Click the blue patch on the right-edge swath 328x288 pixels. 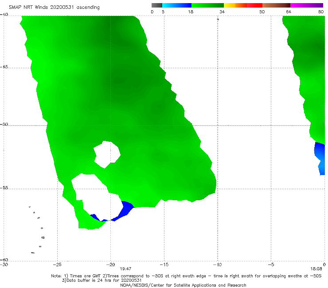320,158
